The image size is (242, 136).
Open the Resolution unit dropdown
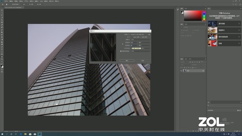[x=146, y=48]
